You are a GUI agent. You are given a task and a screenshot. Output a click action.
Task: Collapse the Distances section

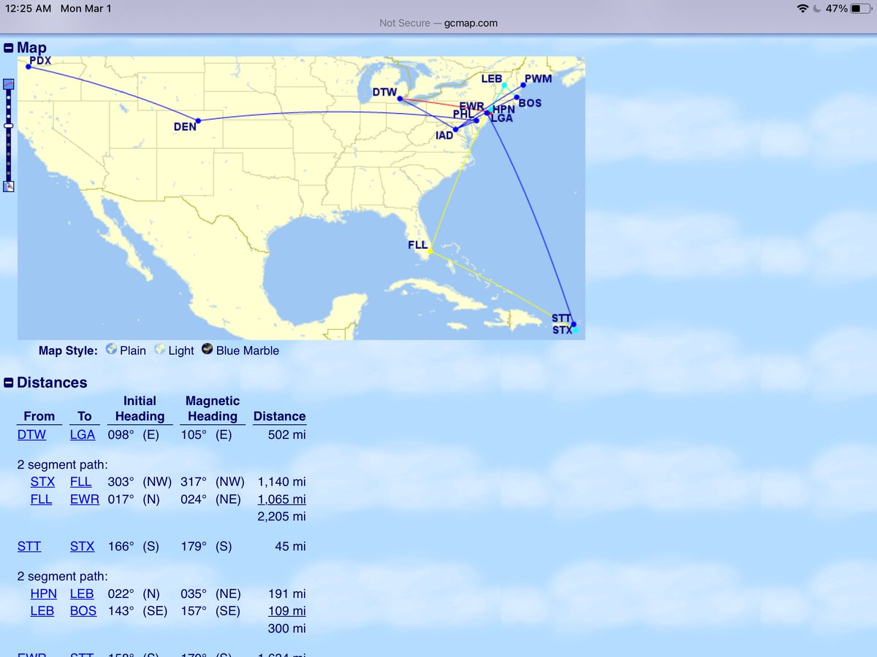pos(8,383)
